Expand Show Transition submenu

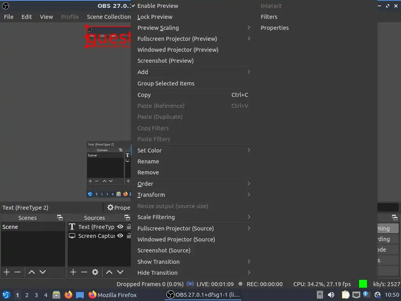click(x=191, y=261)
